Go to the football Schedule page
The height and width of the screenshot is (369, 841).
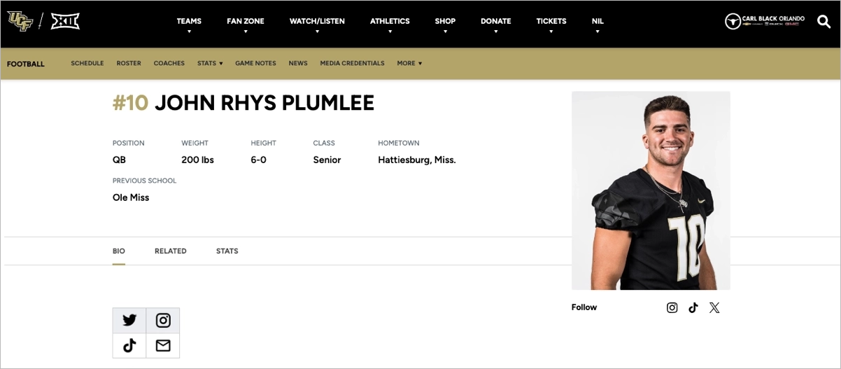coord(87,63)
